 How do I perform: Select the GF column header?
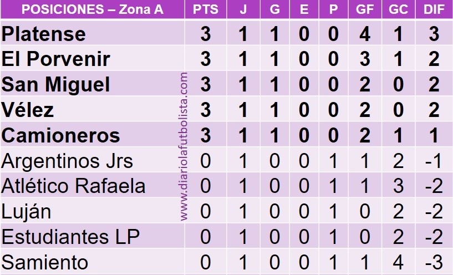click(365, 9)
